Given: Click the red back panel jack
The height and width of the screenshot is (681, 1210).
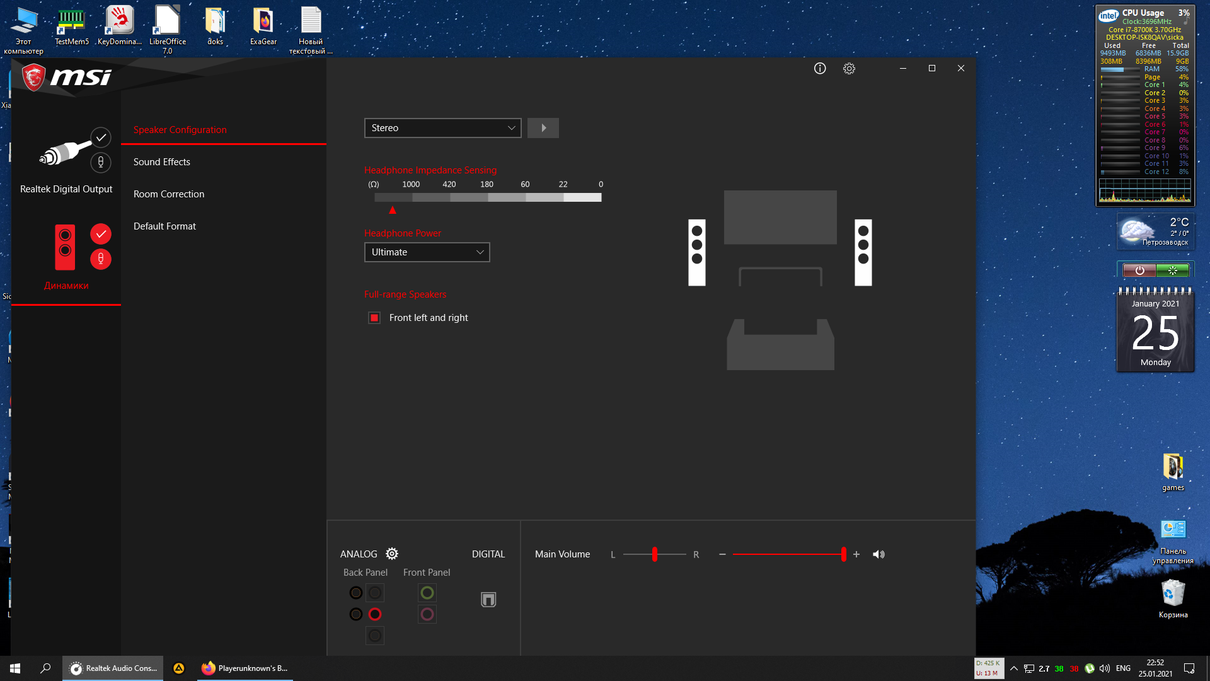Looking at the screenshot, I should 375,614.
